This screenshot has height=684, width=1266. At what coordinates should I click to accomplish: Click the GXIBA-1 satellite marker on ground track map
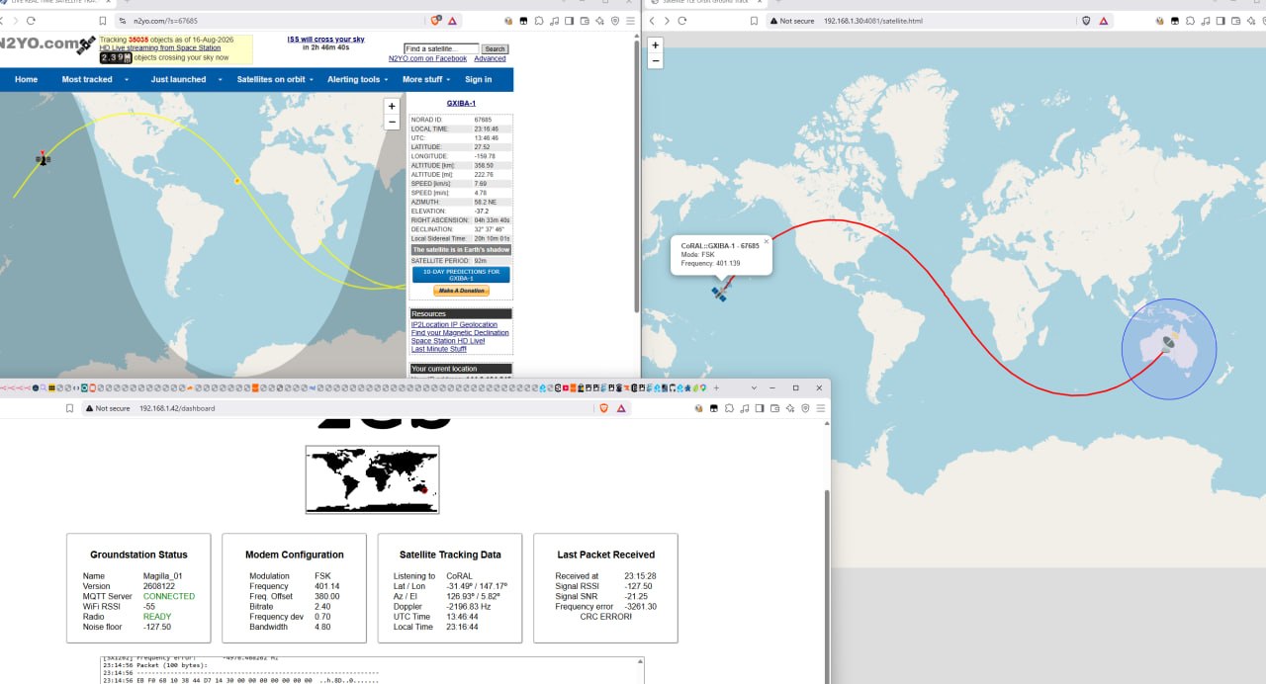point(720,294)
